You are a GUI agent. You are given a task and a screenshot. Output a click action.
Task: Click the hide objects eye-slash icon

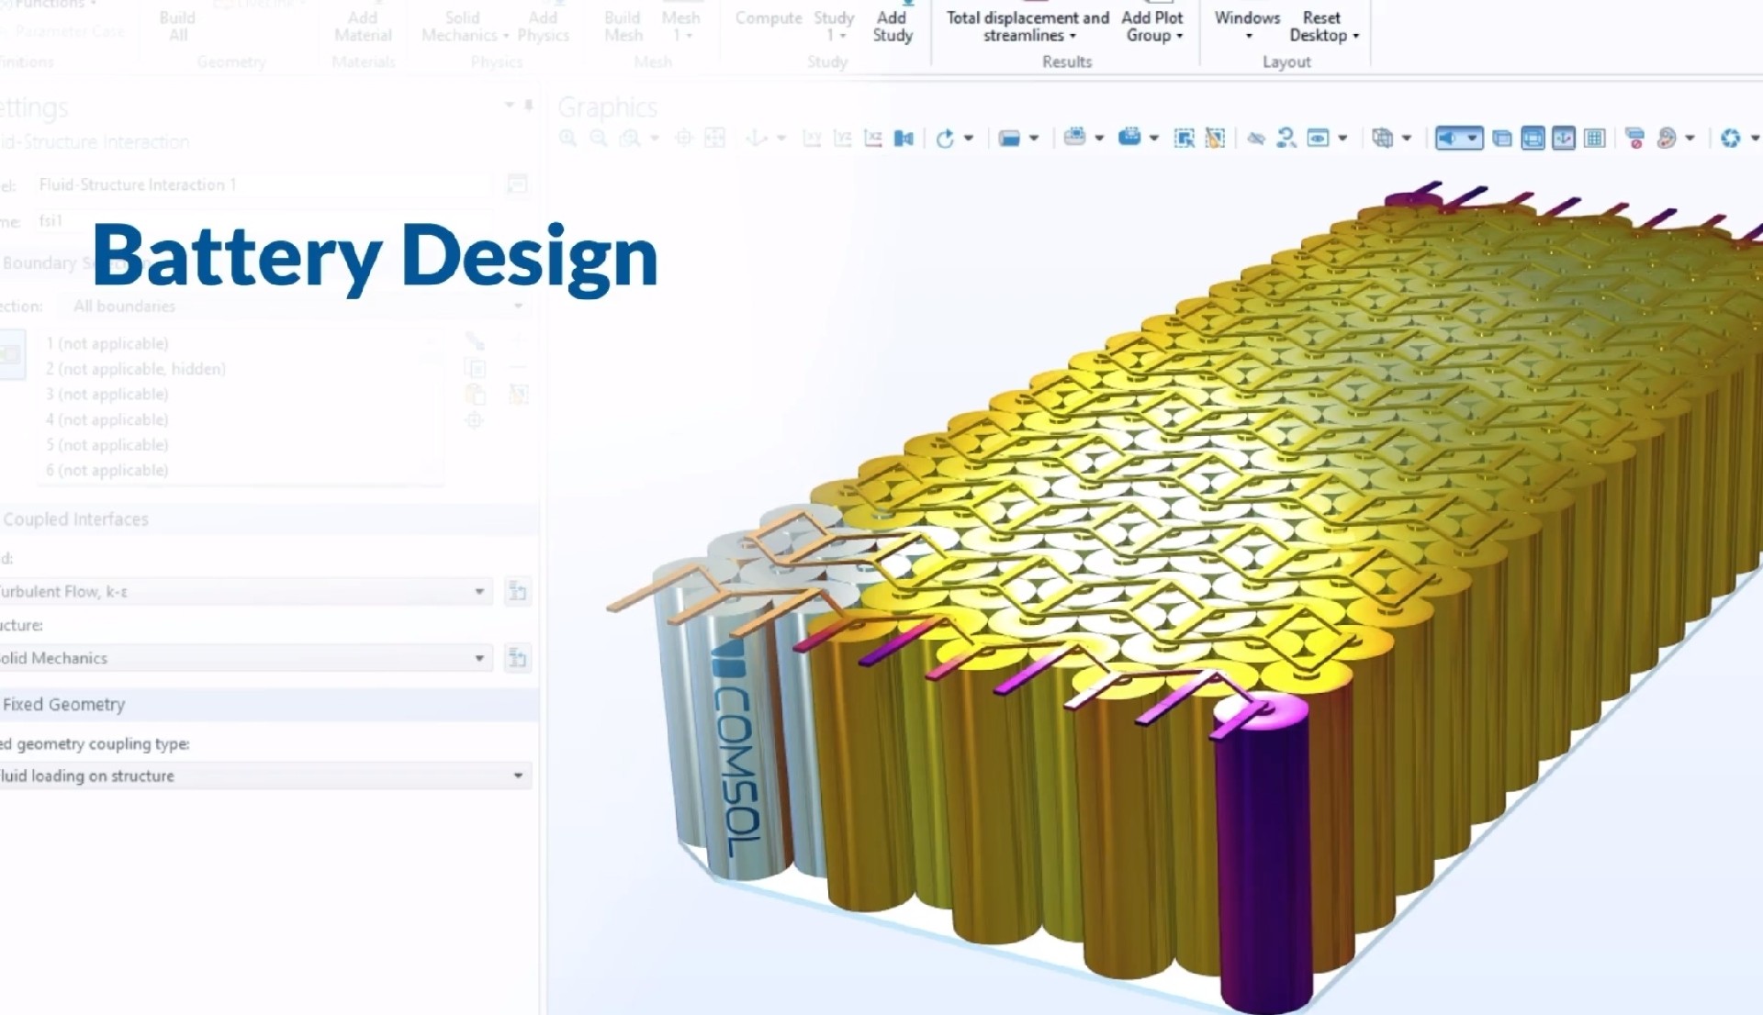tap(1255, 139)
